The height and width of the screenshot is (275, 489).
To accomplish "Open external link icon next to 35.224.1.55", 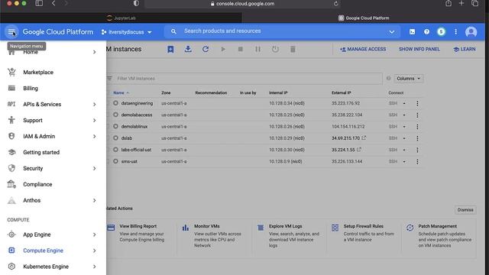I will 359,150.
